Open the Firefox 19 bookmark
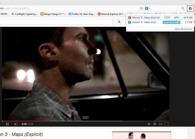This screenshot has height=139, width=195. [82, 14]
